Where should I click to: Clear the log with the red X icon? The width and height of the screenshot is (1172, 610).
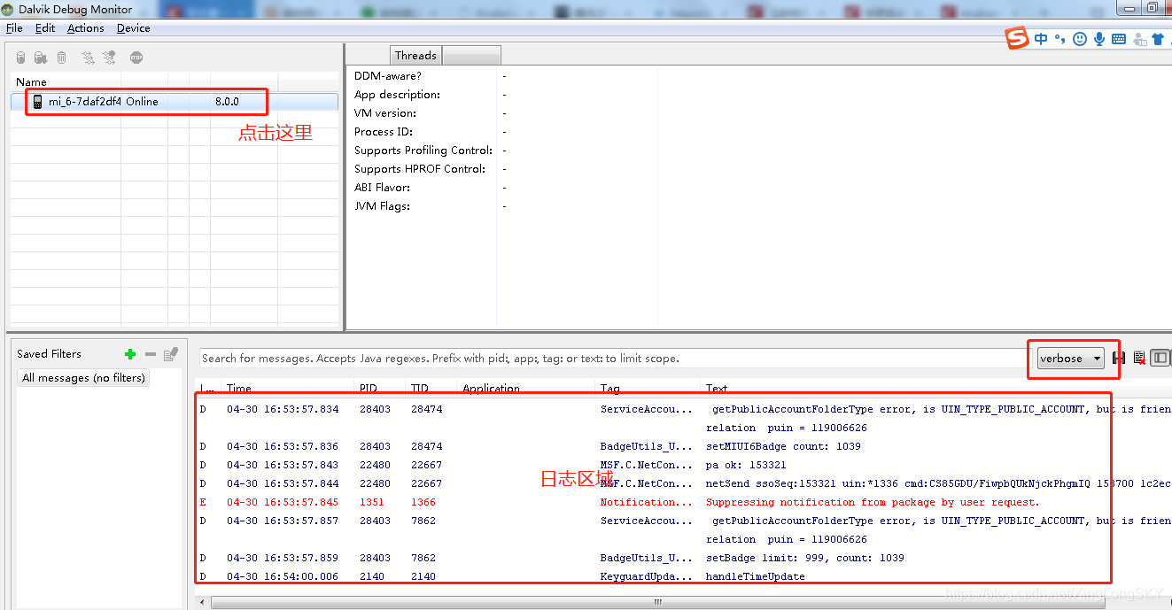(1139, 358)
